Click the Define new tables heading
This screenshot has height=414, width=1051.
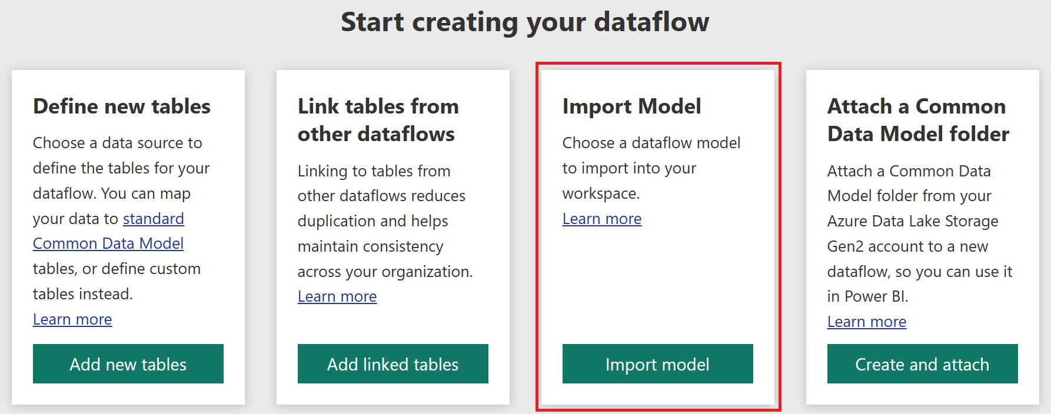(x=122, y=106)
